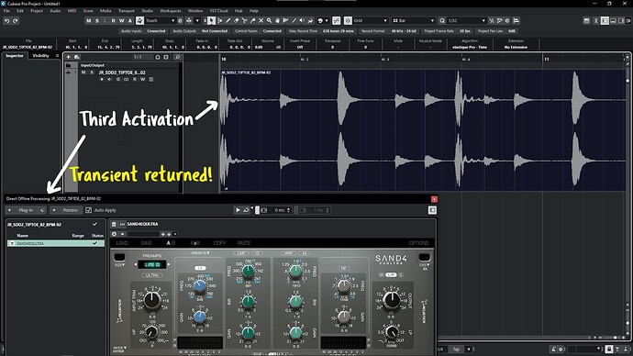Viewport: 633px width, 356px height.
Task: Select the Object Selection arrow tool
Action: 211,20
